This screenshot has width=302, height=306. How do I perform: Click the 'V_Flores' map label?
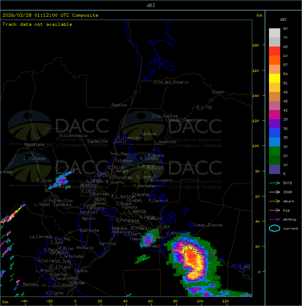(55, 293)
